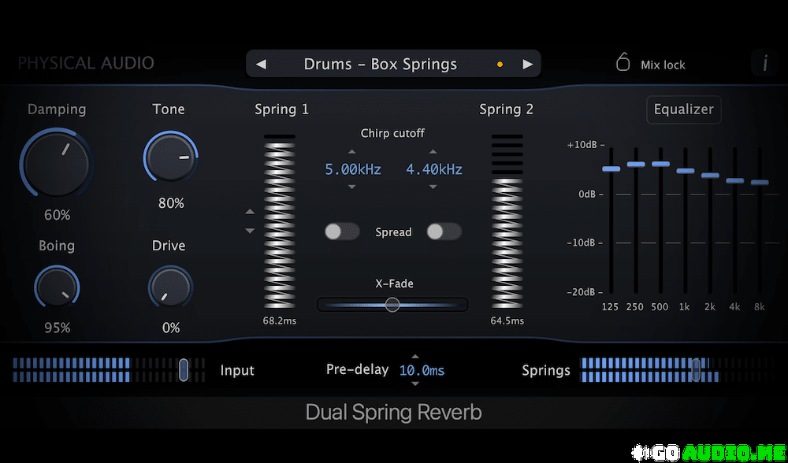The width and height of the screenshot is (788, 463).
Task: Lower the 5.00kHz chirp cutoff with the down arrow
Action: tap(351, 187)
